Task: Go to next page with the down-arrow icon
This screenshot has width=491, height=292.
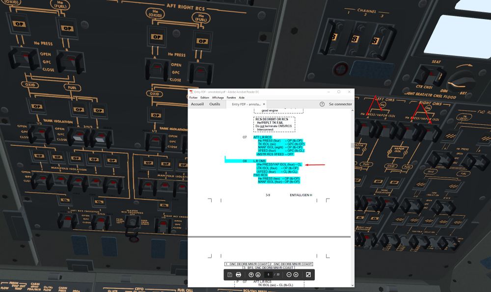Action: coord(258,275)
